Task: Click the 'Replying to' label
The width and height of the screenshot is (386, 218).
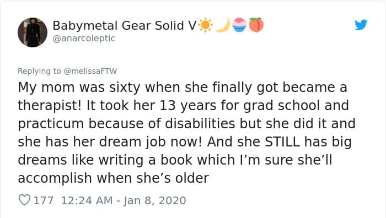Action: [39, 71]
